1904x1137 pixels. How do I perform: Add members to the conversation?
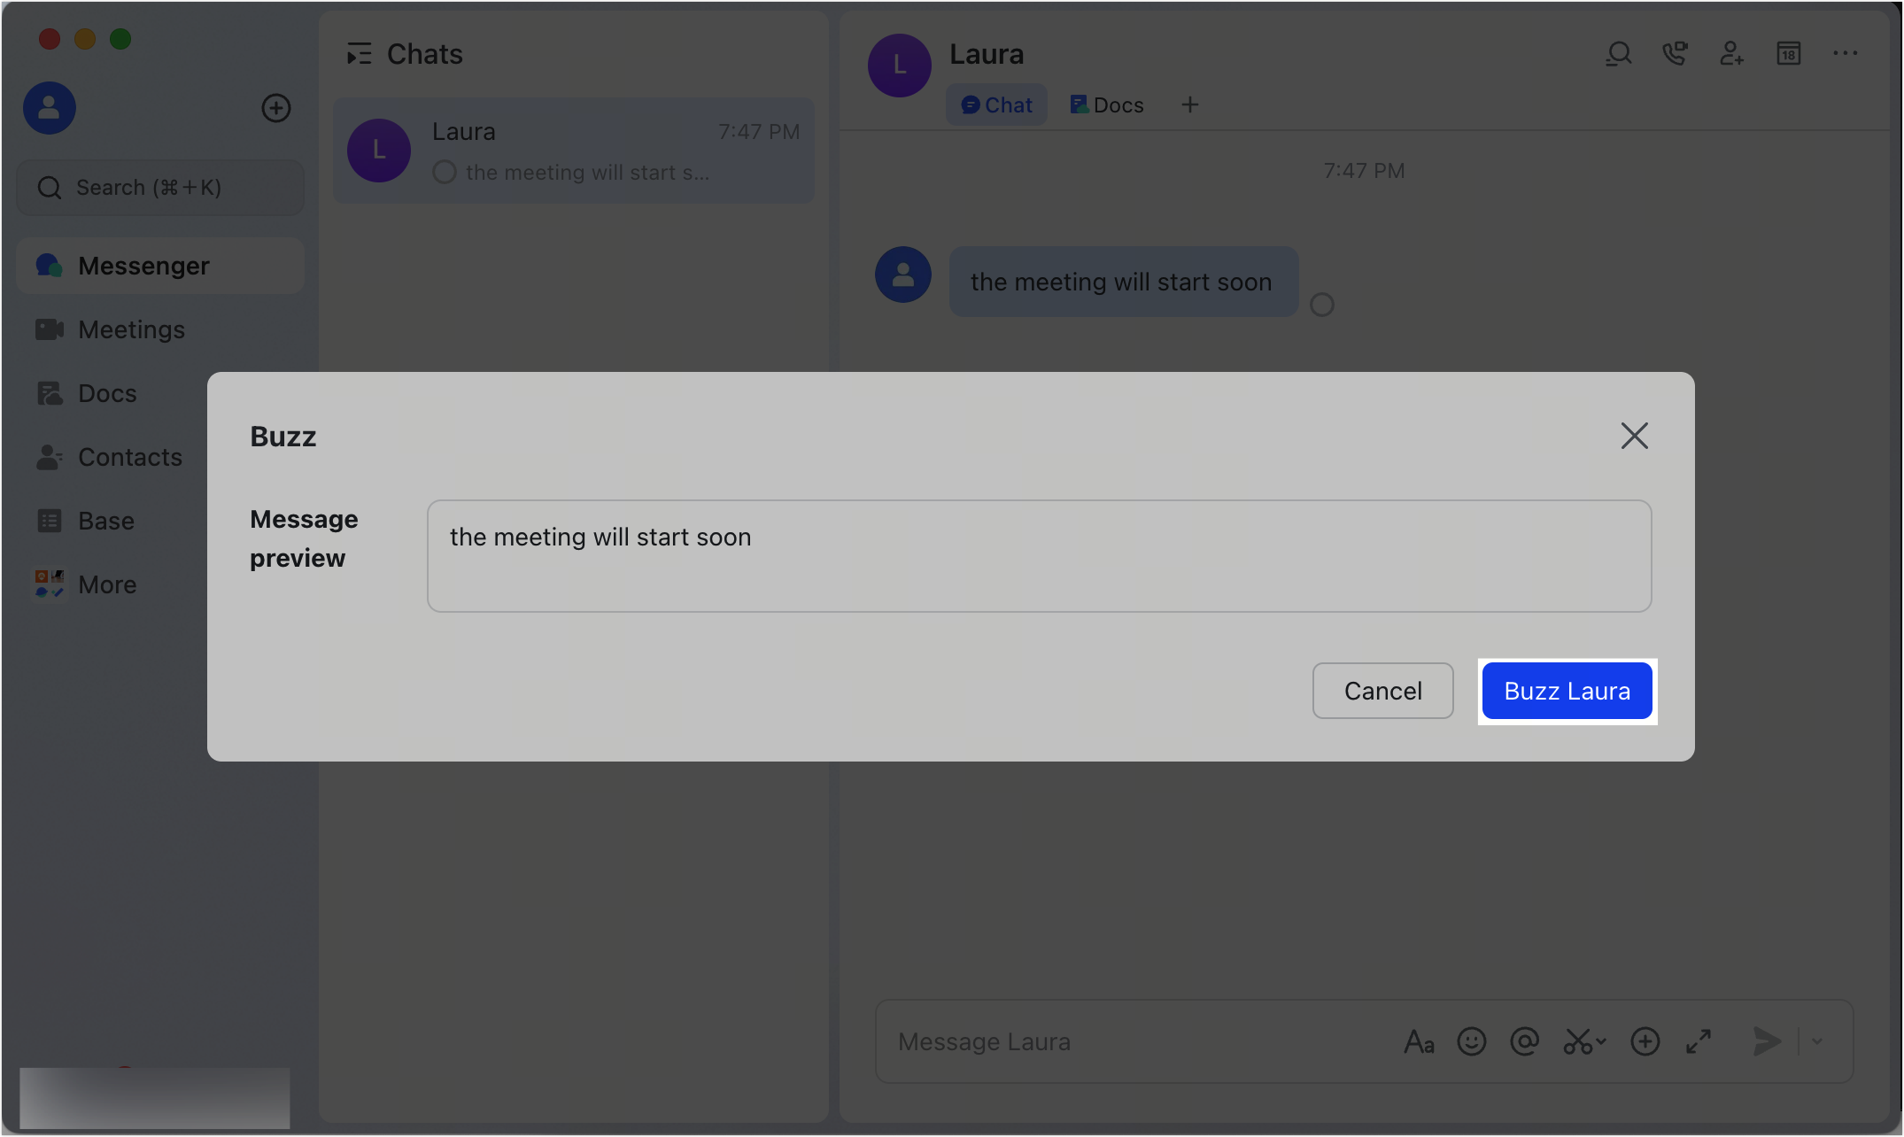click(x=1731, y=53)
